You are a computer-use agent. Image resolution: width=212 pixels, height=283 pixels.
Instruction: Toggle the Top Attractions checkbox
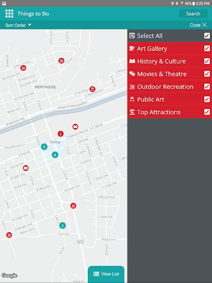tap(207, 112)
